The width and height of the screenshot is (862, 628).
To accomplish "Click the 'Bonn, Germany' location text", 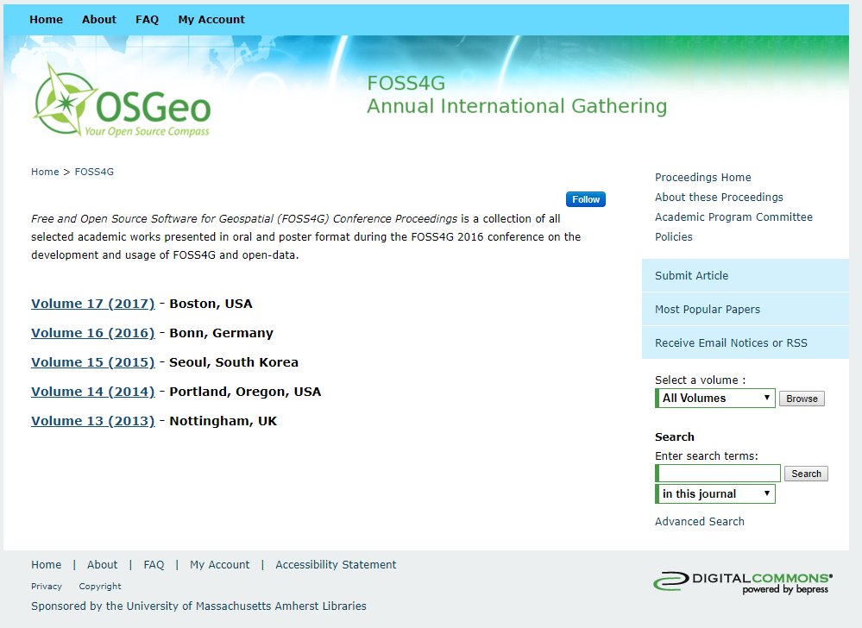I will (x=221, y=333).
